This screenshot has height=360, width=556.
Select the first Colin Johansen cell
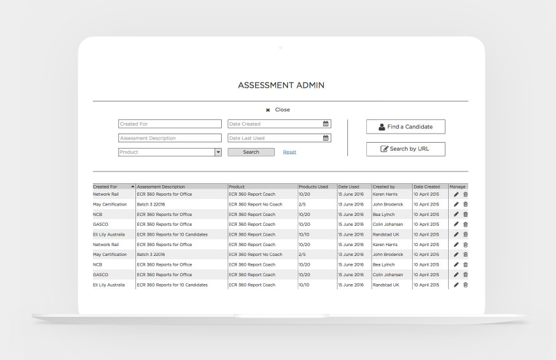tap(388, 224)
